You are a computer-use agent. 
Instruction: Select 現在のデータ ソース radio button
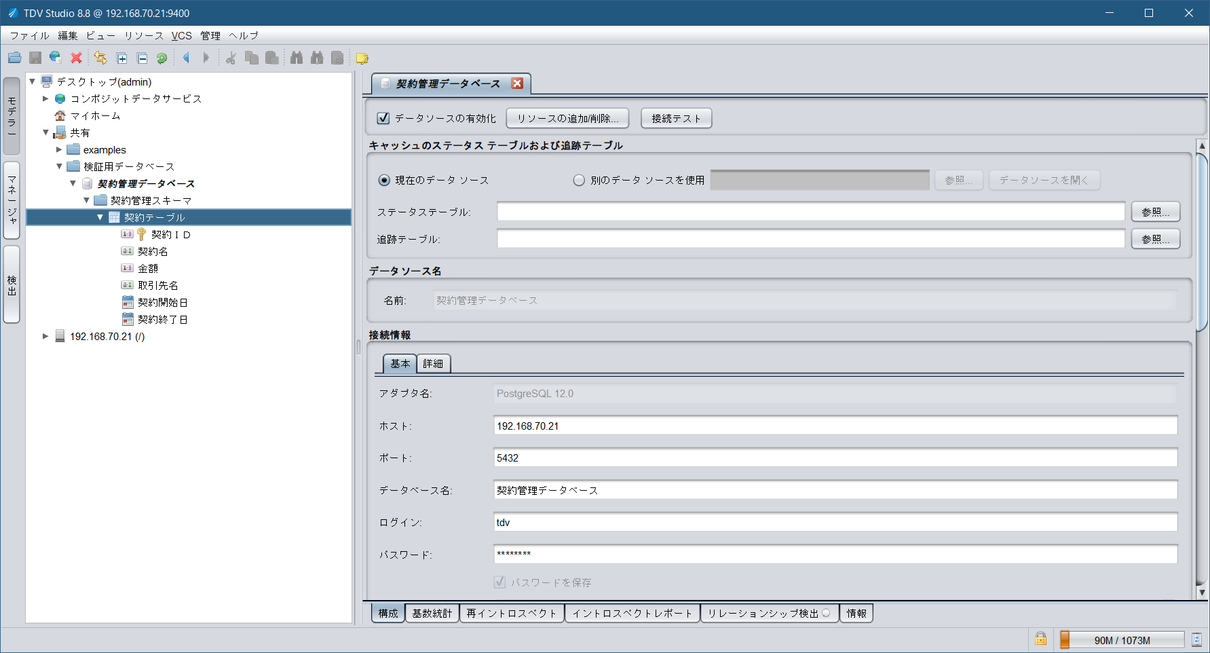pos(384,181)
